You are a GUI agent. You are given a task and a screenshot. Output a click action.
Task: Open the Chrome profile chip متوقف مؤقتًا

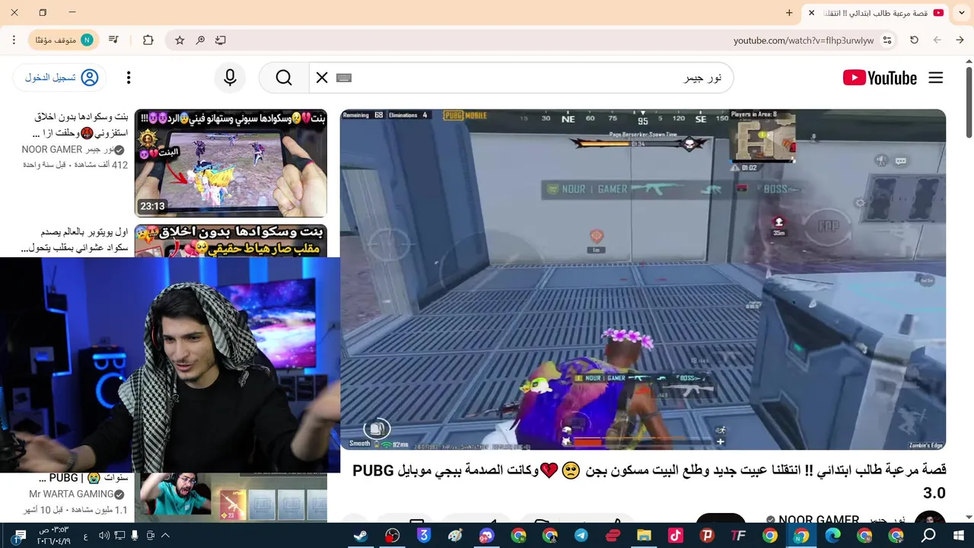click(x=63, y=40)
